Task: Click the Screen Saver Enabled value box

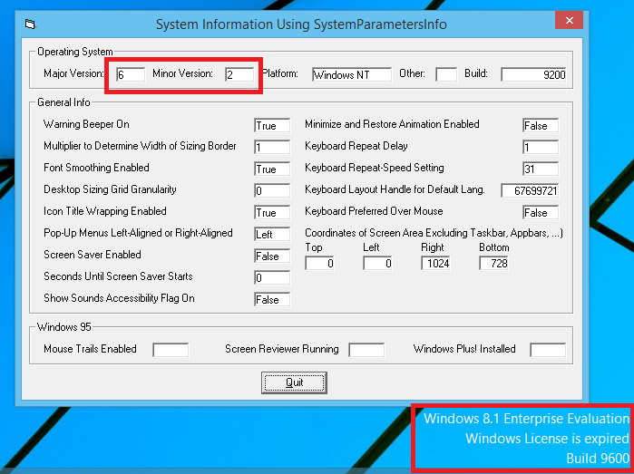Action: pos(272,256)
